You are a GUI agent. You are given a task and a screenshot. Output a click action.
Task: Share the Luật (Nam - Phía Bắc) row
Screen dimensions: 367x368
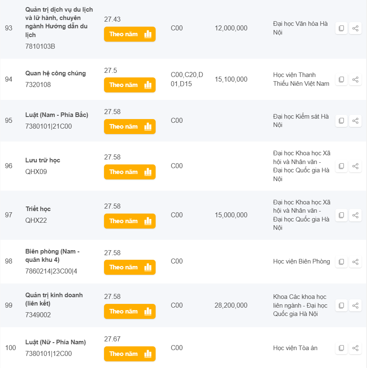(x=355, y=121)
